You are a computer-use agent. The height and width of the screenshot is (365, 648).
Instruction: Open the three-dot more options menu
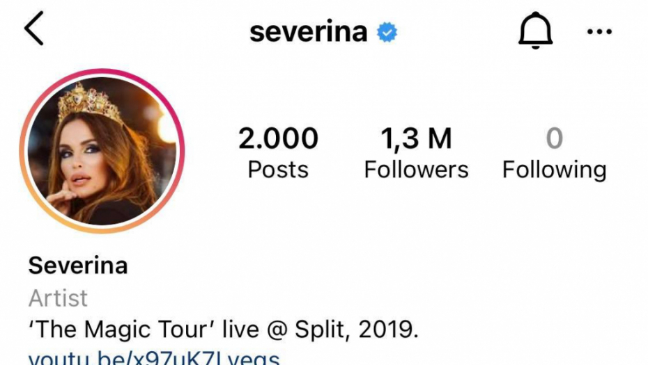(599, 31)
